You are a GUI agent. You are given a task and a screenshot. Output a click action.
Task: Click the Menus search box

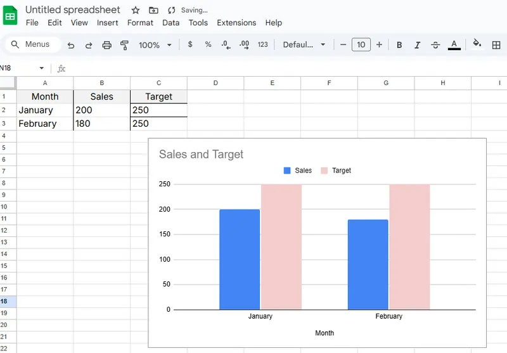[x=32, y=45]
